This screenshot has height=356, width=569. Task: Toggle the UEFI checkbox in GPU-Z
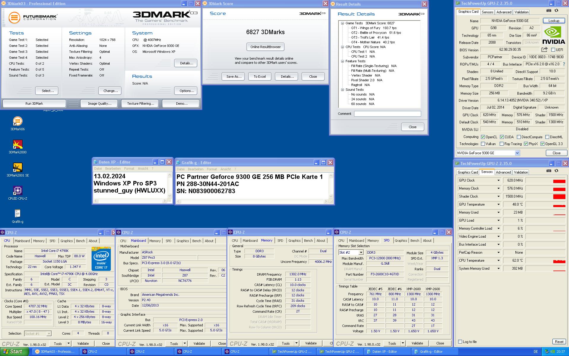pyautogui.click(x=553, y=50)
